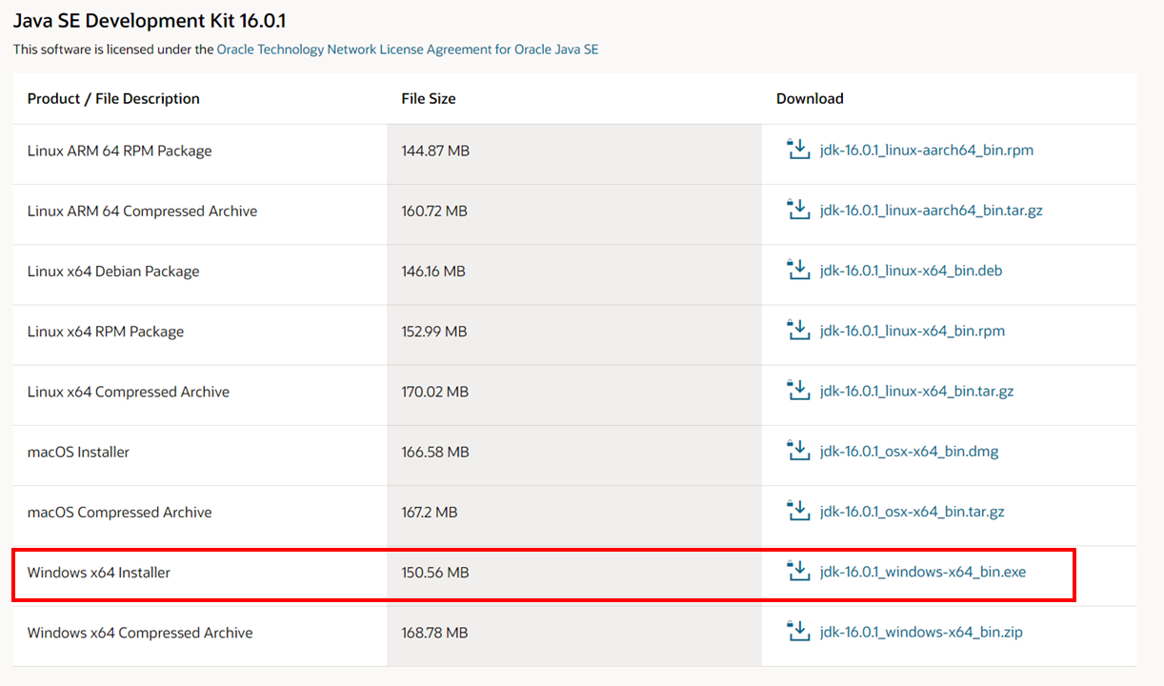Download jdk-16.0.1_linux-aarch64_bin.rpm file link
1164x686 pixels.
[x=927, y=151]
